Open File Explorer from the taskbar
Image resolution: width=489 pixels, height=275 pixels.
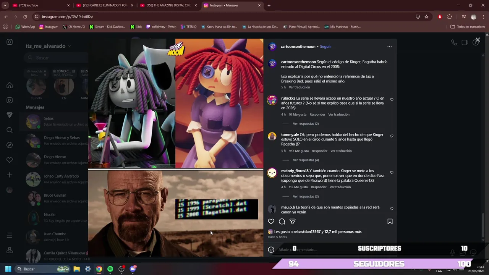tap(76, 269)
